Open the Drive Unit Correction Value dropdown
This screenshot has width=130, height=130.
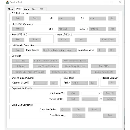click(65, 110)
